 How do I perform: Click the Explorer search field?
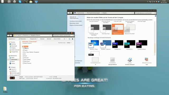pyautogui.click(x=64, y=35)
